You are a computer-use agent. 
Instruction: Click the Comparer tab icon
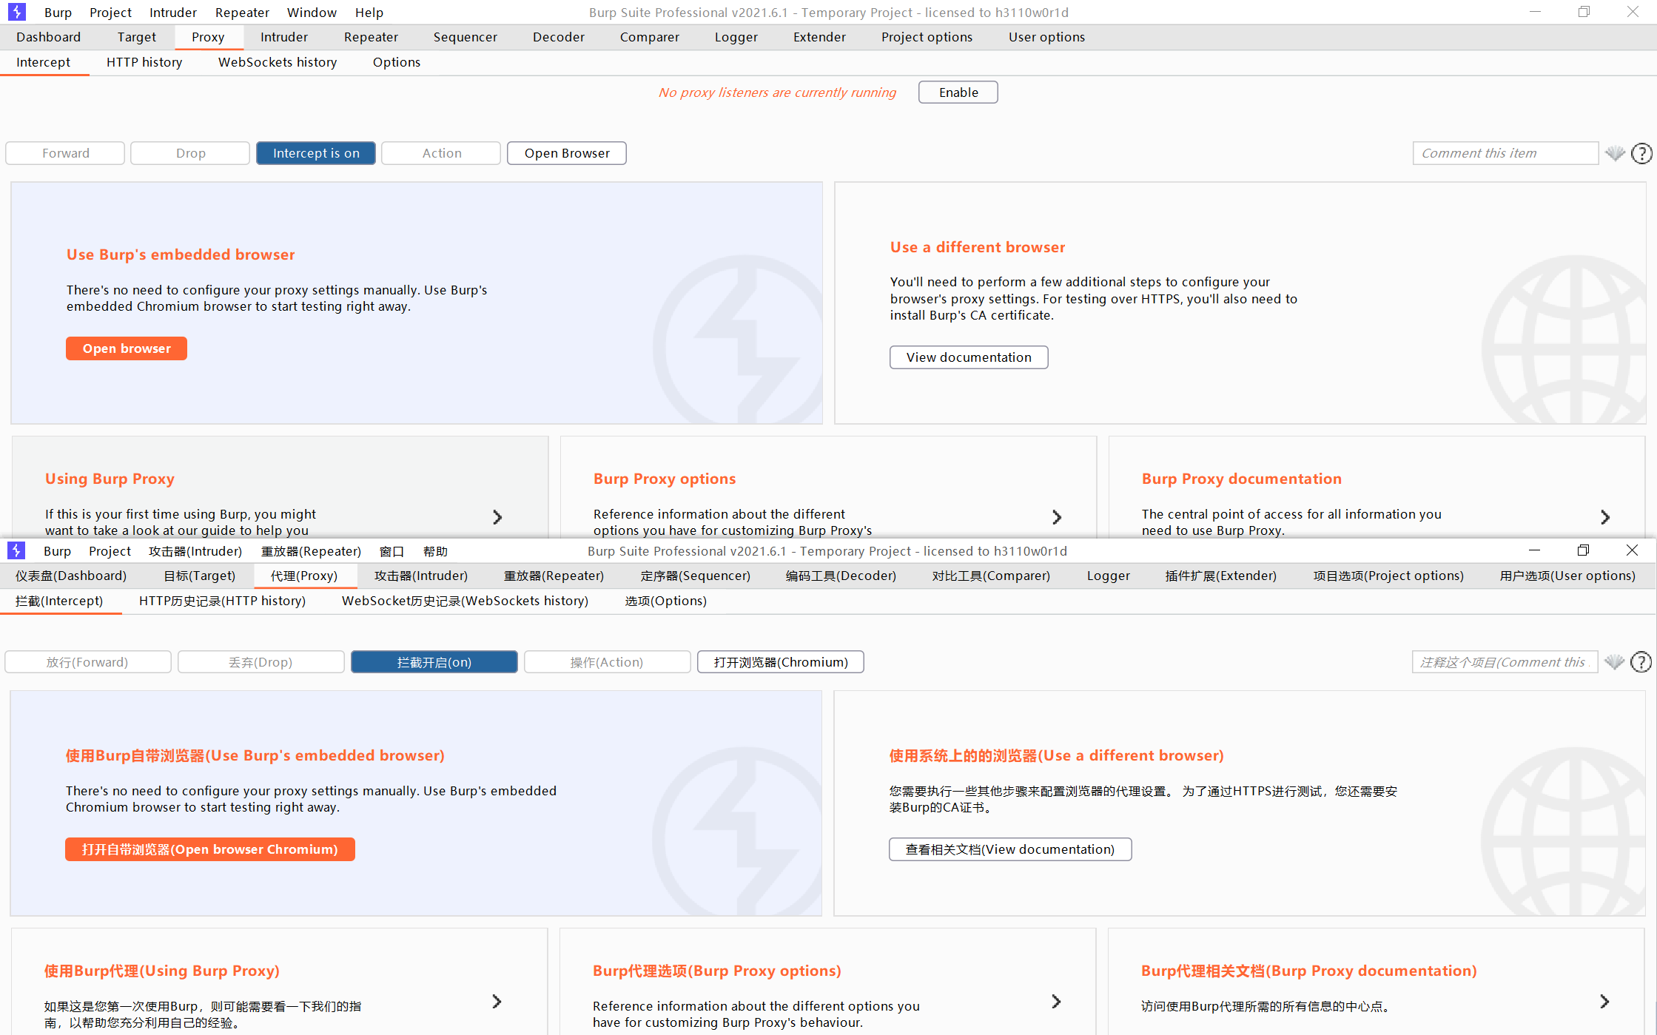click(648, 36)
